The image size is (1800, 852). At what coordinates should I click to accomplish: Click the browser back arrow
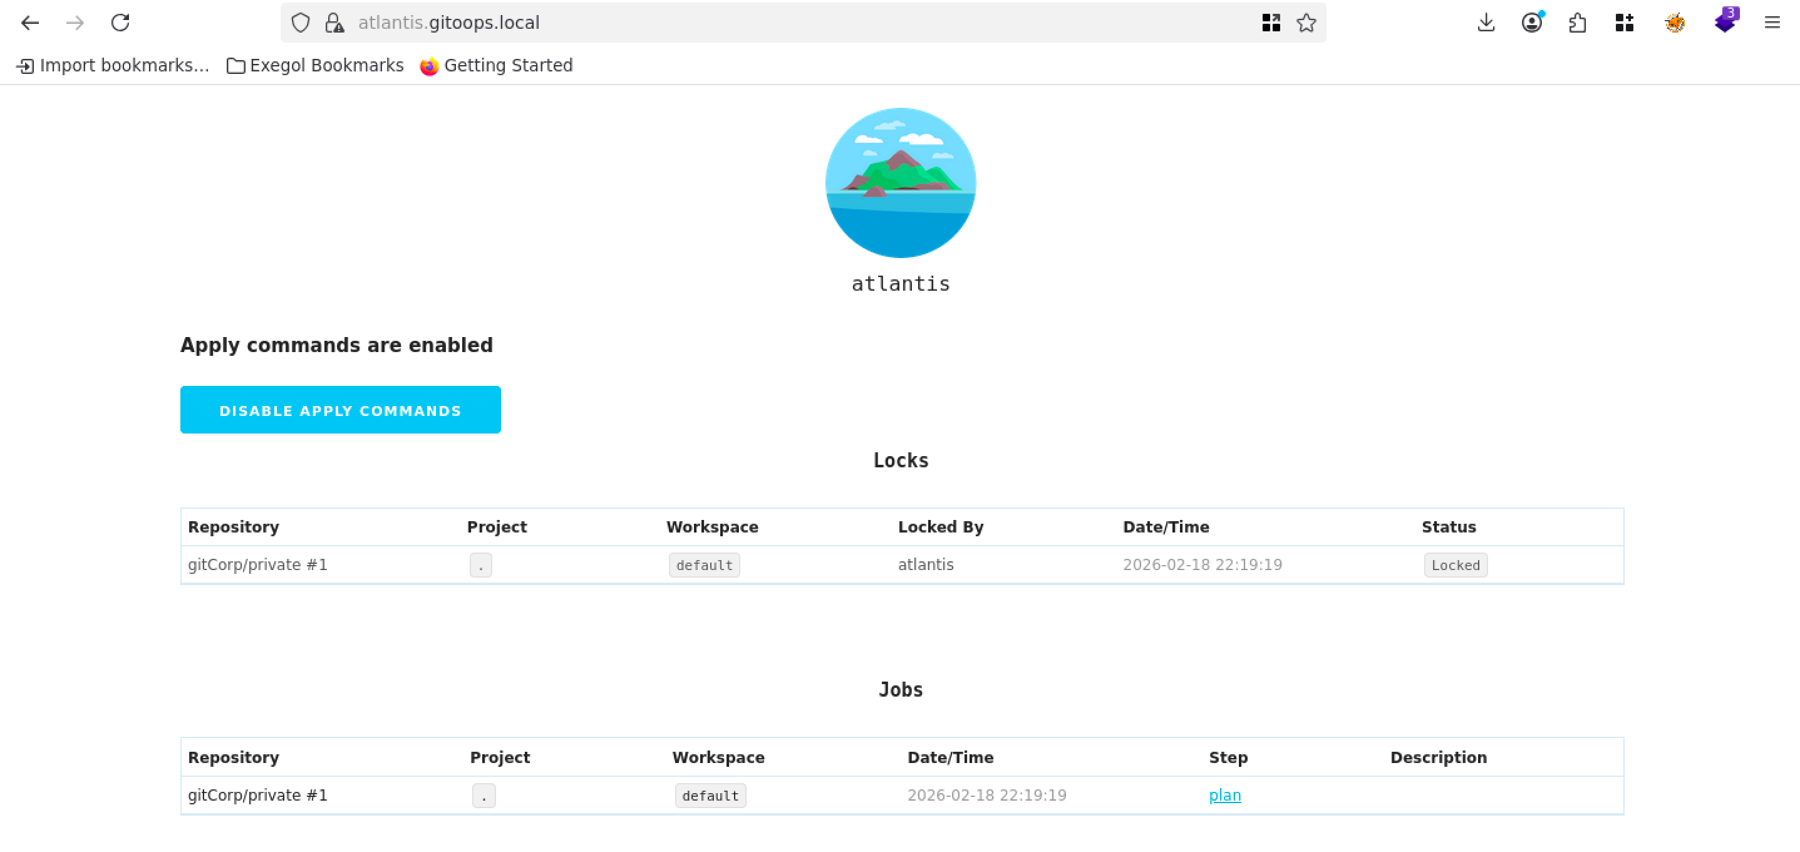(30, 23)
